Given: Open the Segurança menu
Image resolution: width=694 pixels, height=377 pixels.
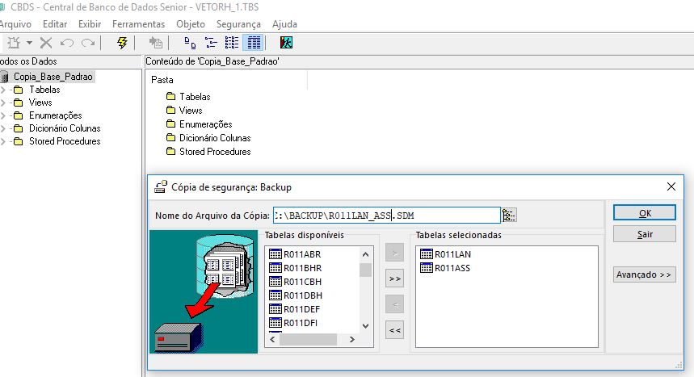Looking at the screenshot, I should (x=238, y=24).
